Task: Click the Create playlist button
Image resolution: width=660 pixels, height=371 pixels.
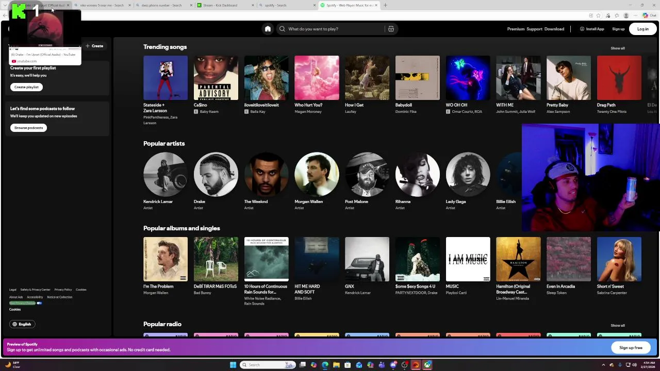Action: click(x=26, y=87)
